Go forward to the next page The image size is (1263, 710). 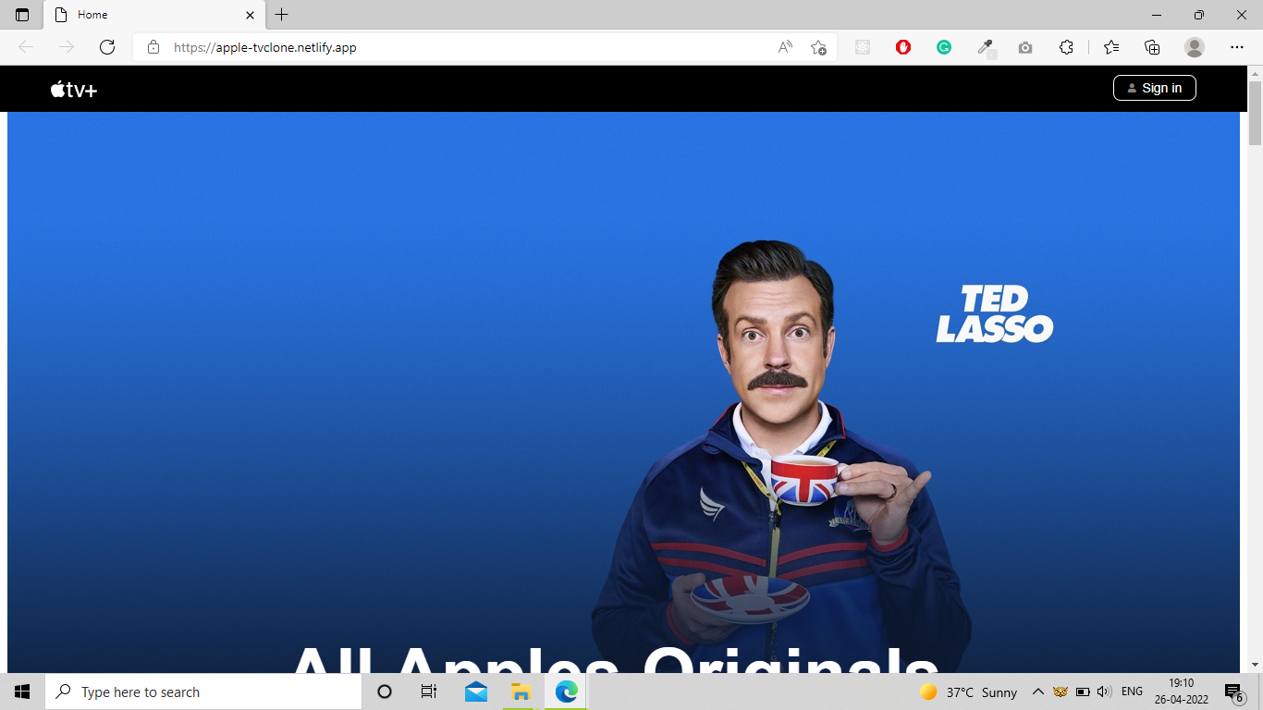(x=67, y=47)
